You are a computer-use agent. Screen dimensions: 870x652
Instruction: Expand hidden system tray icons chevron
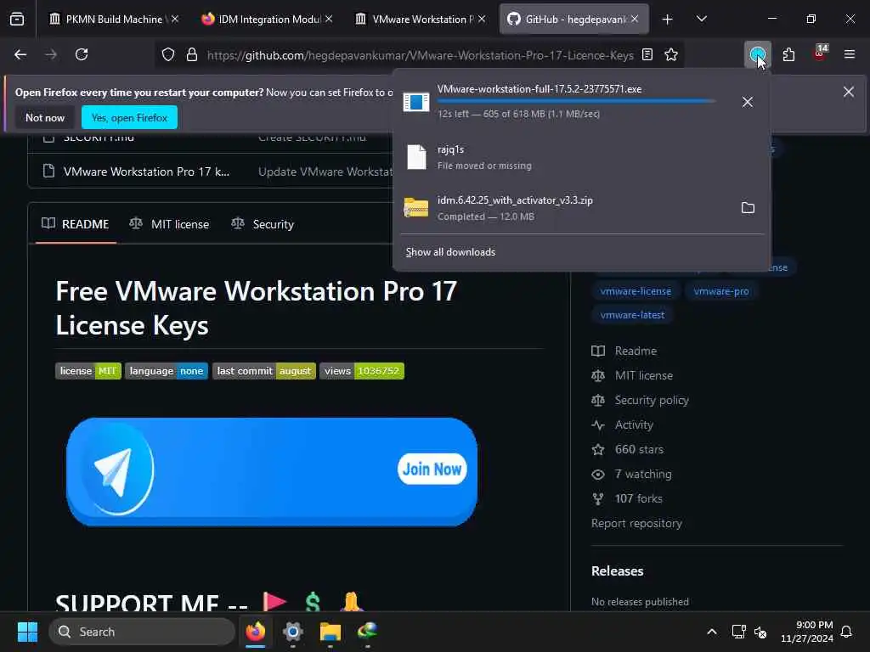tap(712, 632)
